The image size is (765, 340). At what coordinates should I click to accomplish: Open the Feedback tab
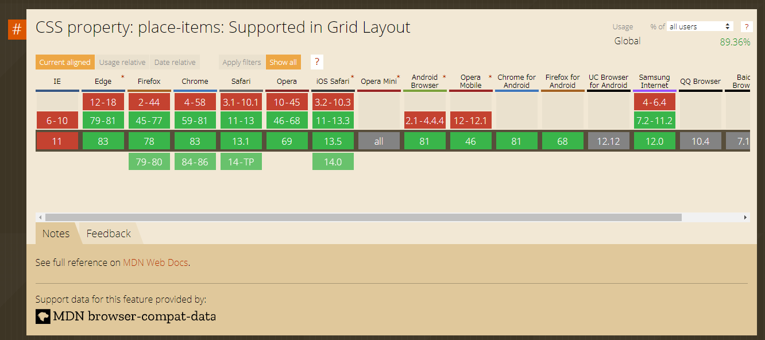[109, 233]
